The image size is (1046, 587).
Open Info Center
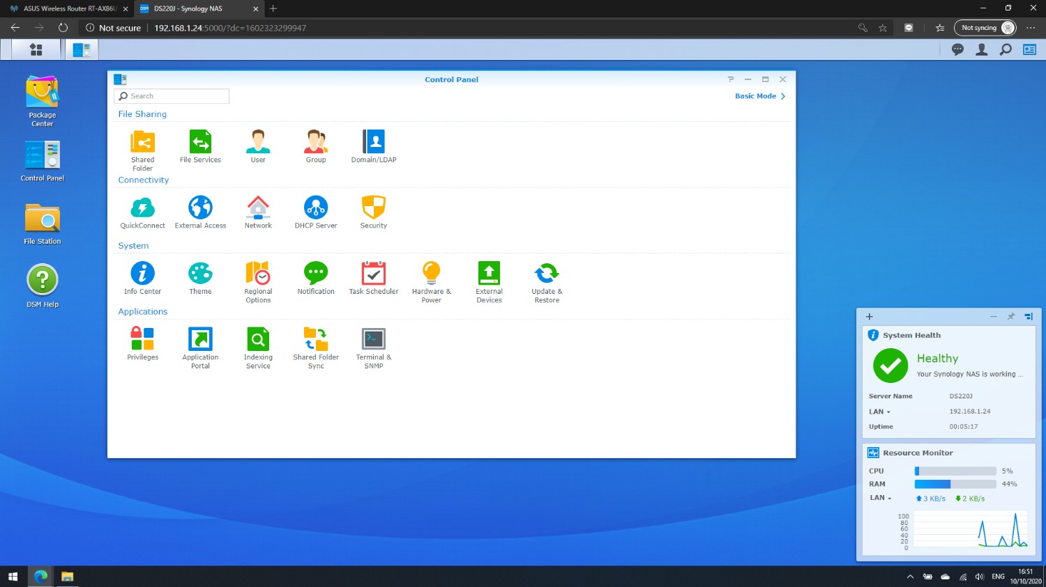point(142,278)
